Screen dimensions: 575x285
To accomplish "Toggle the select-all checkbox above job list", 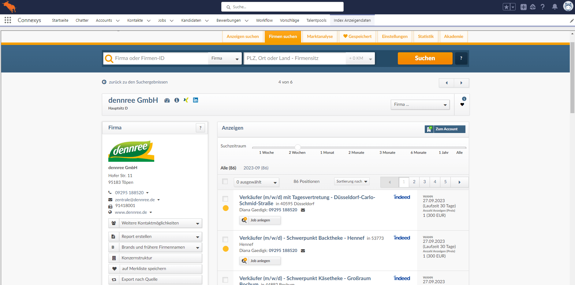I will coord(225,182).
